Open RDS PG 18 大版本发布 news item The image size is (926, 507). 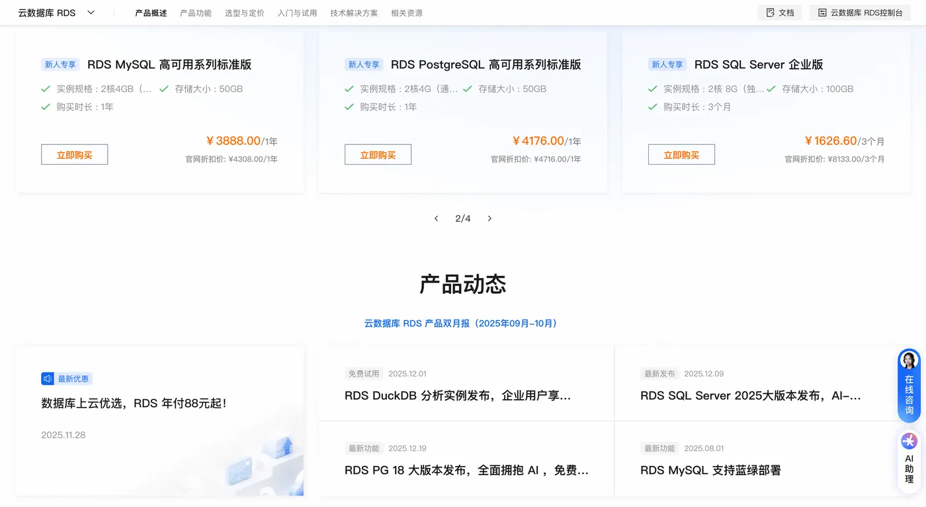coord(467,471)
